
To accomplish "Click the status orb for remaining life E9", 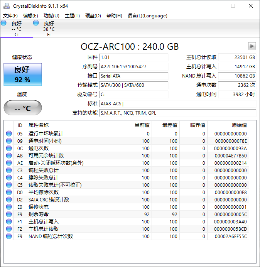I will click(9, 214).
